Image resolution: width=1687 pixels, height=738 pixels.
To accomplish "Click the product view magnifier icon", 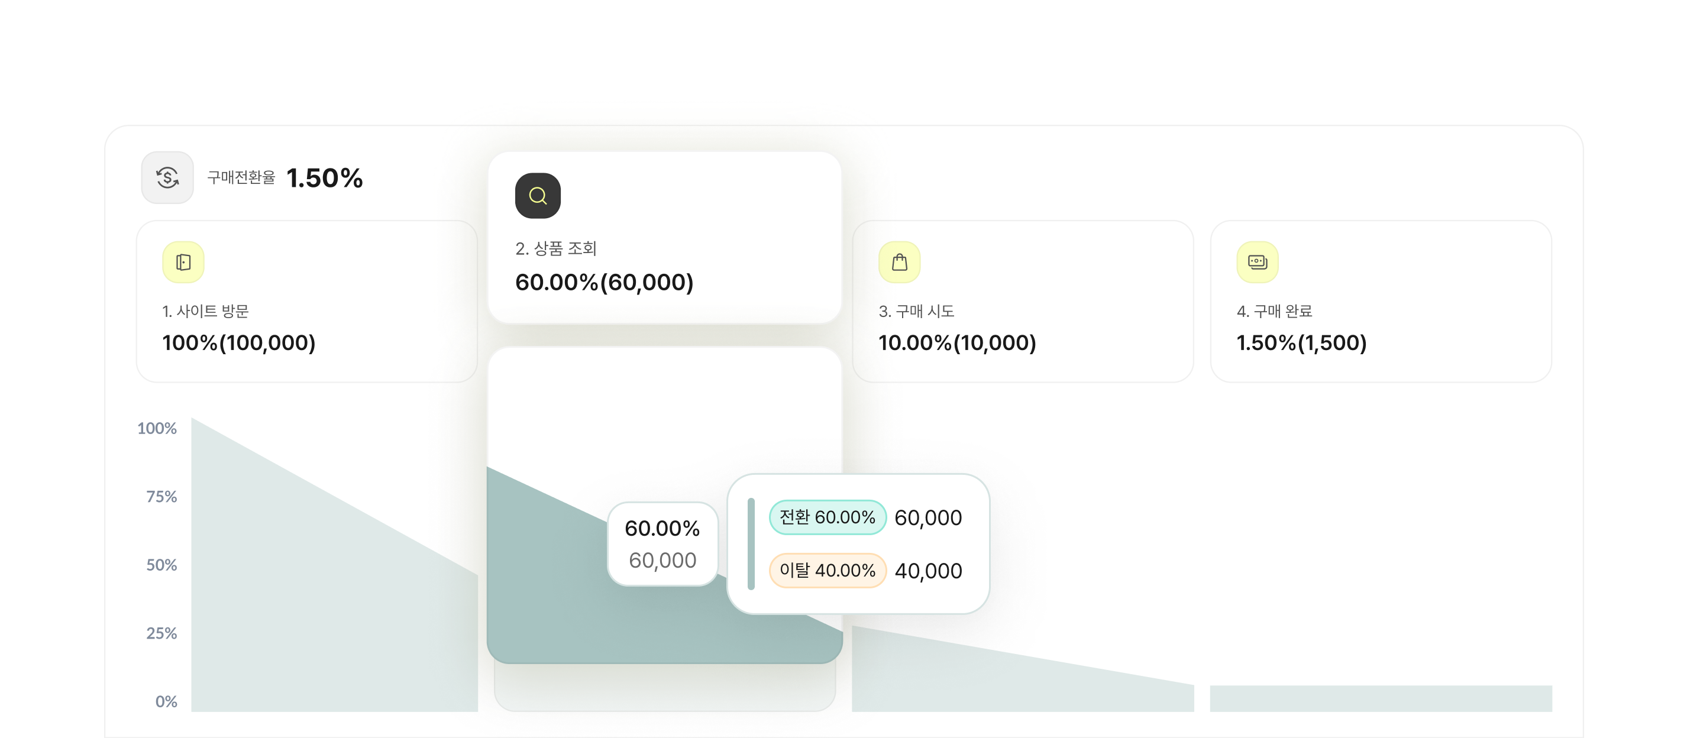I will click(x=538, y=195).
